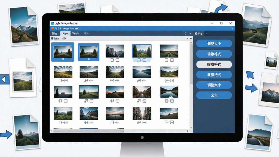Click the icons beneath the snowy mountain thumbnail
The width and height of the screenshot is (279, 157).
tap(115, 60)
